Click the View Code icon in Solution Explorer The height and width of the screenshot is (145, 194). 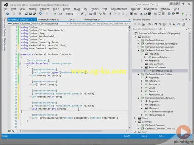click(170, 24)
